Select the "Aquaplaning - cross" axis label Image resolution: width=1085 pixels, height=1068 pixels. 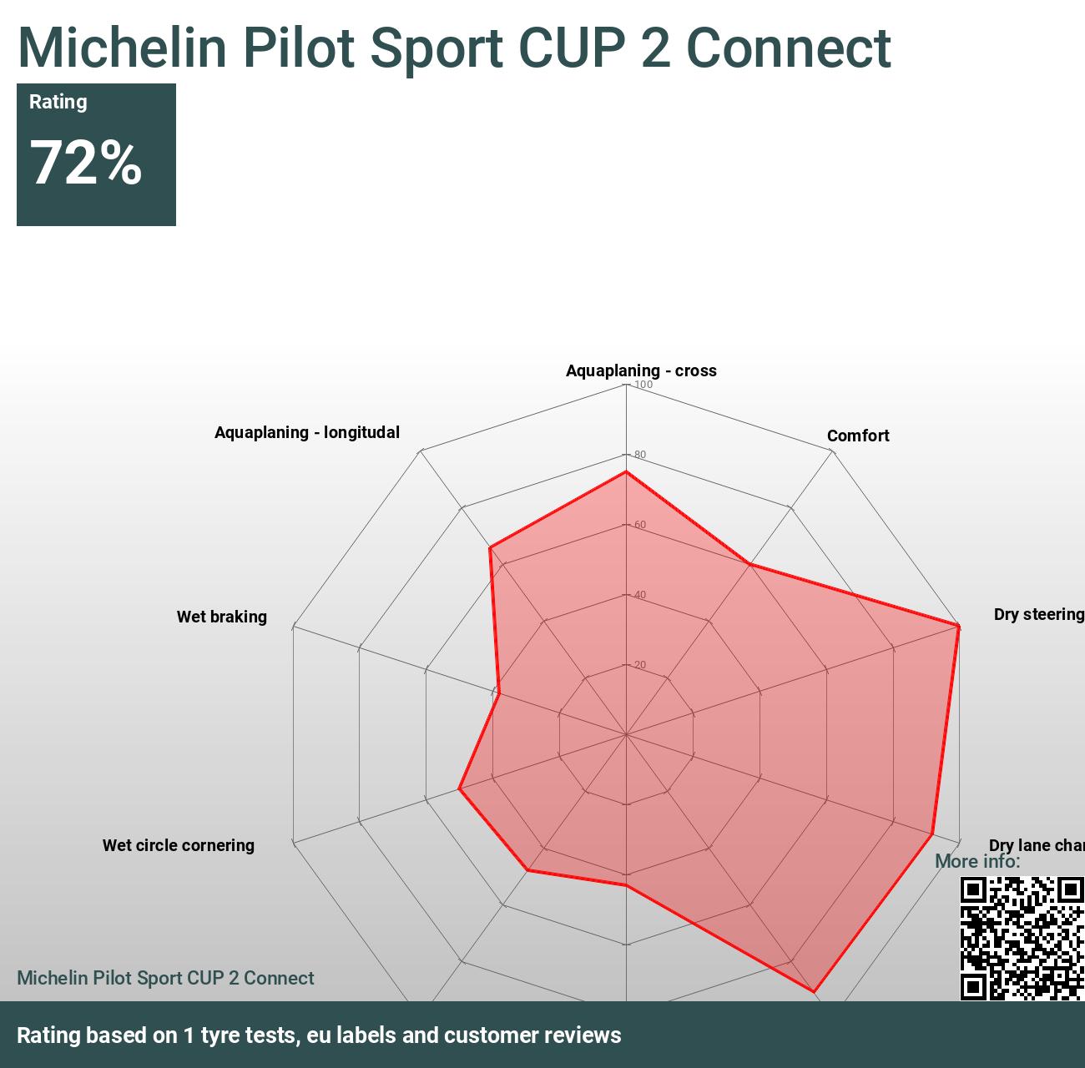coord(640,370)
